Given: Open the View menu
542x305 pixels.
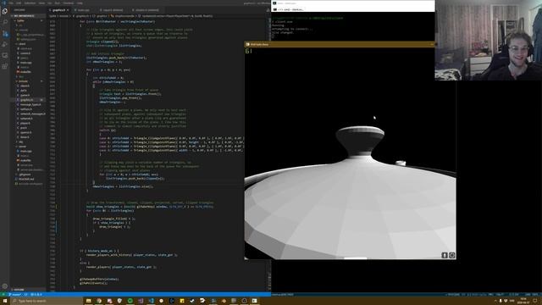Looking at the screenshot, I should tap(41, 3).
